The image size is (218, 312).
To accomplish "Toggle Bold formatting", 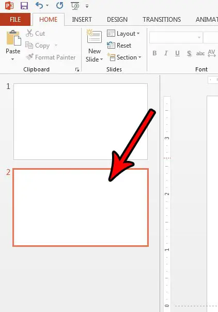I will pos(154,53).
